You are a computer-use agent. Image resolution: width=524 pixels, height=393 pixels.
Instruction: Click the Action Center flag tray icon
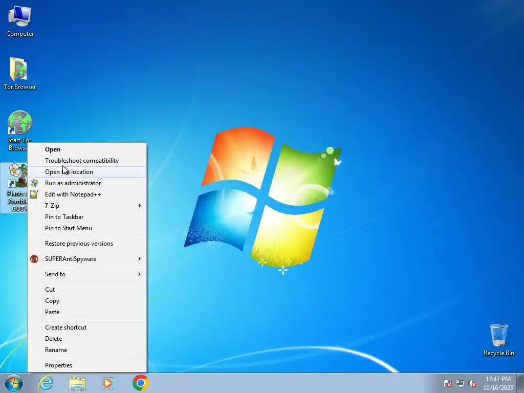coord(447,383)
